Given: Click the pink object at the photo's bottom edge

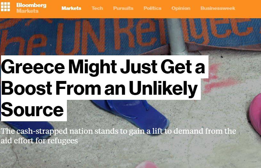Looking at the screenshot, I should (146, 165).
